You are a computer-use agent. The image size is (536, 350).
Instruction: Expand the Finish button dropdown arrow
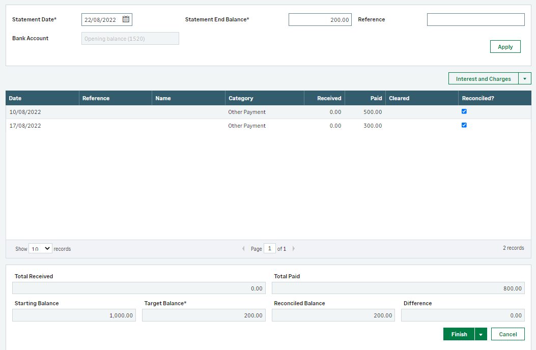click(481, 334)
